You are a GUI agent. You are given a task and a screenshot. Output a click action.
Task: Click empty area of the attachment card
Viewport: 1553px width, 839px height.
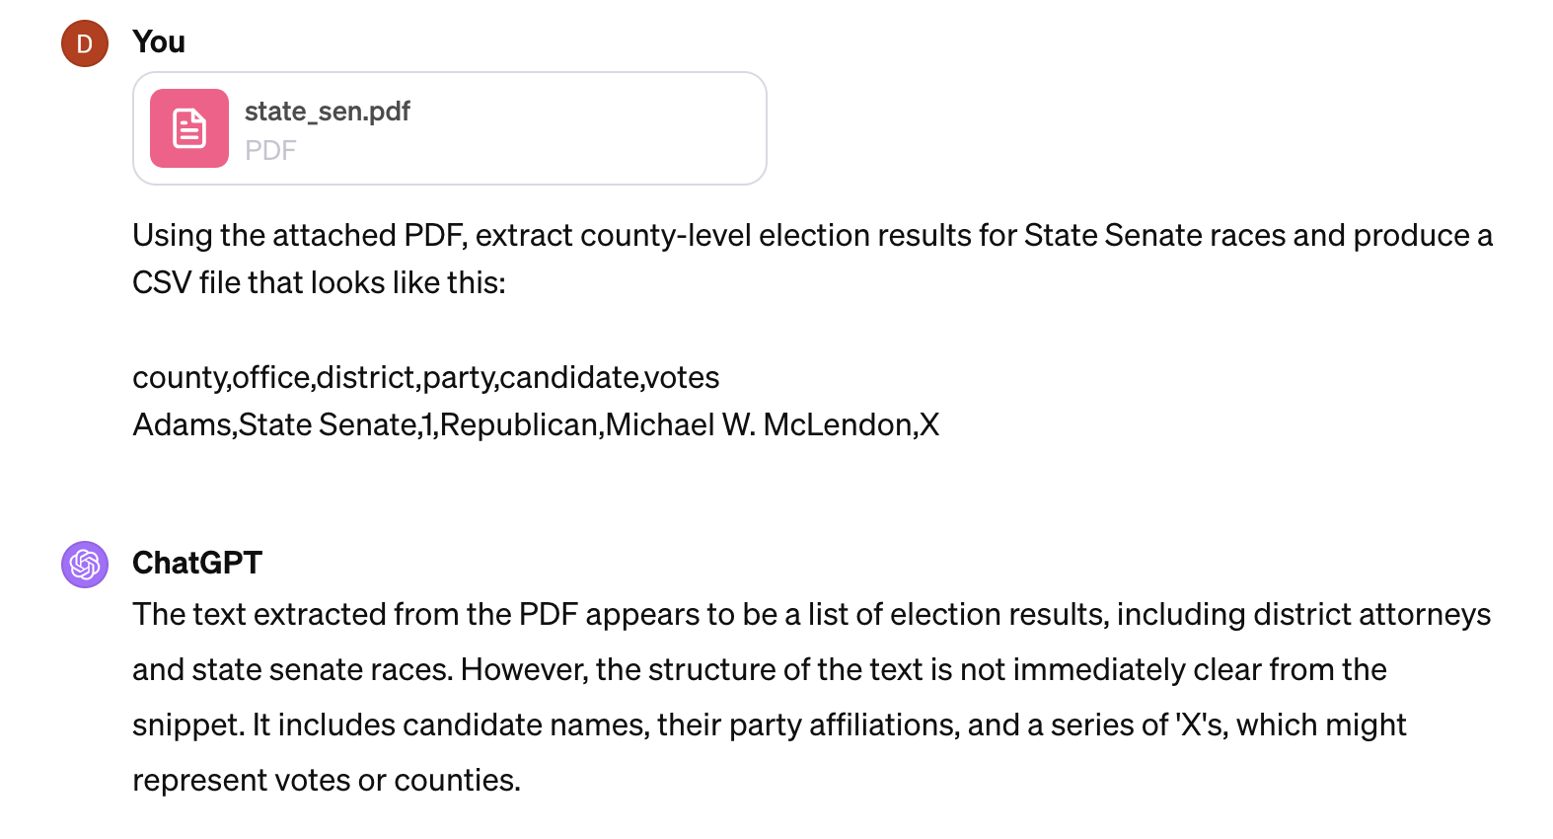pyautogui.click(x=592, y=128)
